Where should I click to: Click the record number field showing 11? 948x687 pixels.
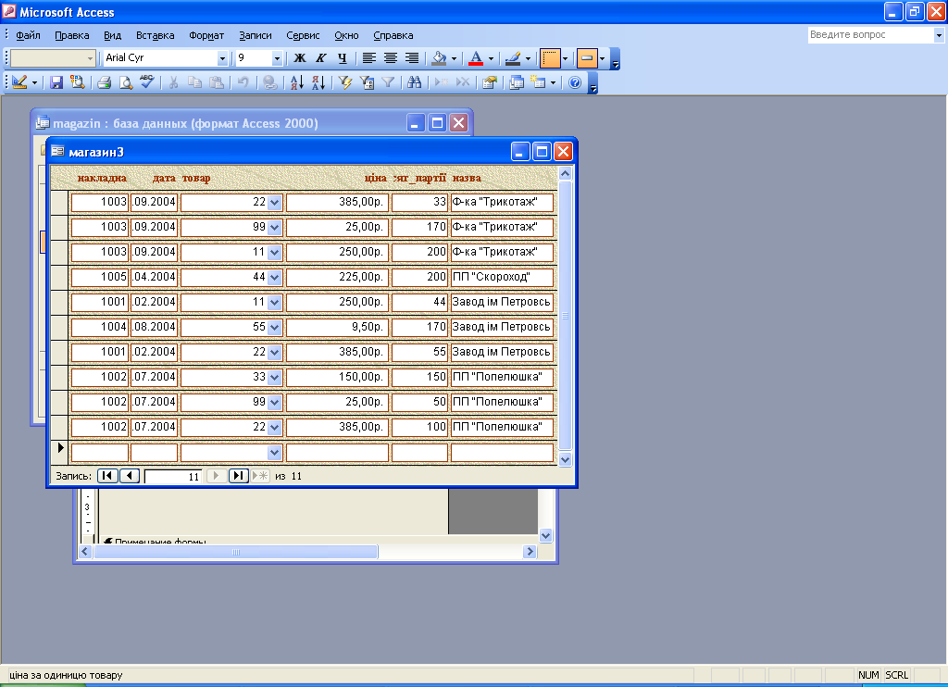tap(173, 477)
